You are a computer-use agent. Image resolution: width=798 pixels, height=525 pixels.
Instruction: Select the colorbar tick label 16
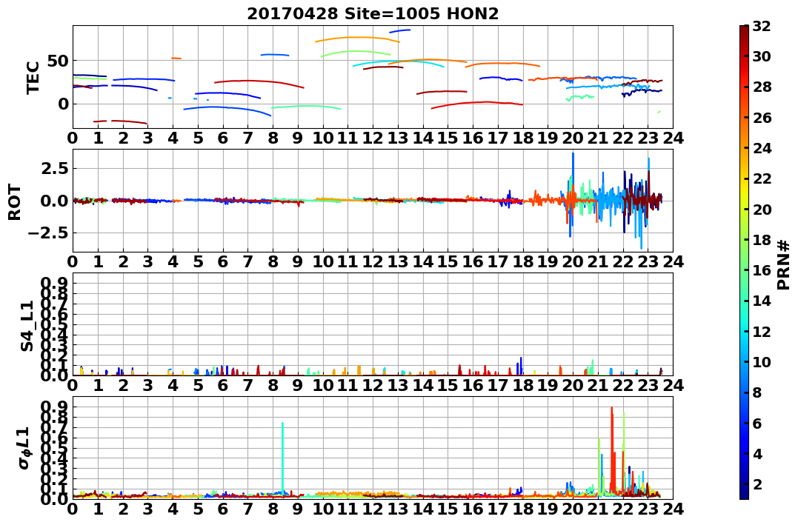[x=761, y=270]
